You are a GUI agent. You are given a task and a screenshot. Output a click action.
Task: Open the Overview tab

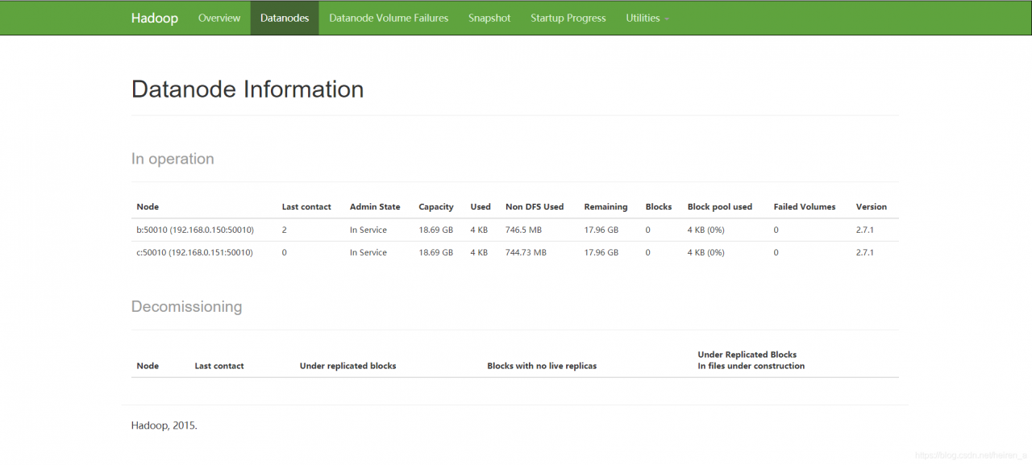pos(219,18)
